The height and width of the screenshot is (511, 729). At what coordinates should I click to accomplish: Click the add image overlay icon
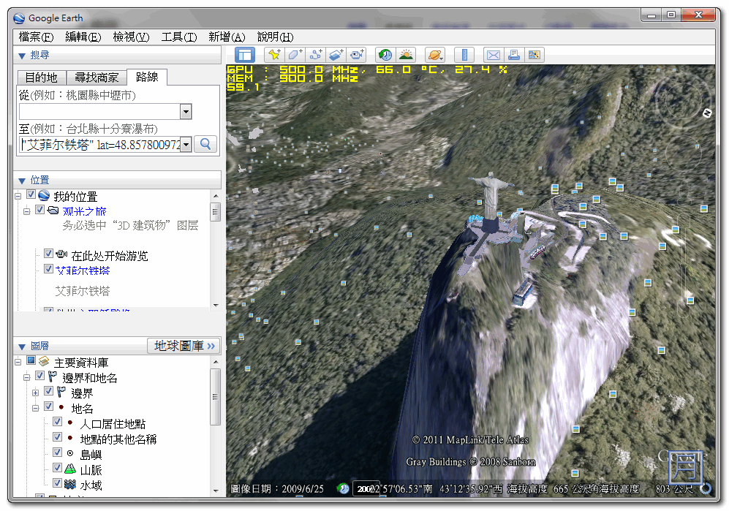pyautogui.click(x=336, y=55)
